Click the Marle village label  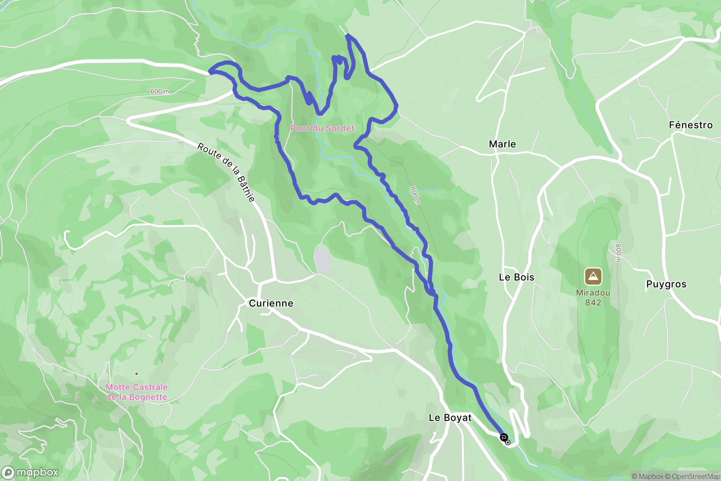click(x=502, y=144)
